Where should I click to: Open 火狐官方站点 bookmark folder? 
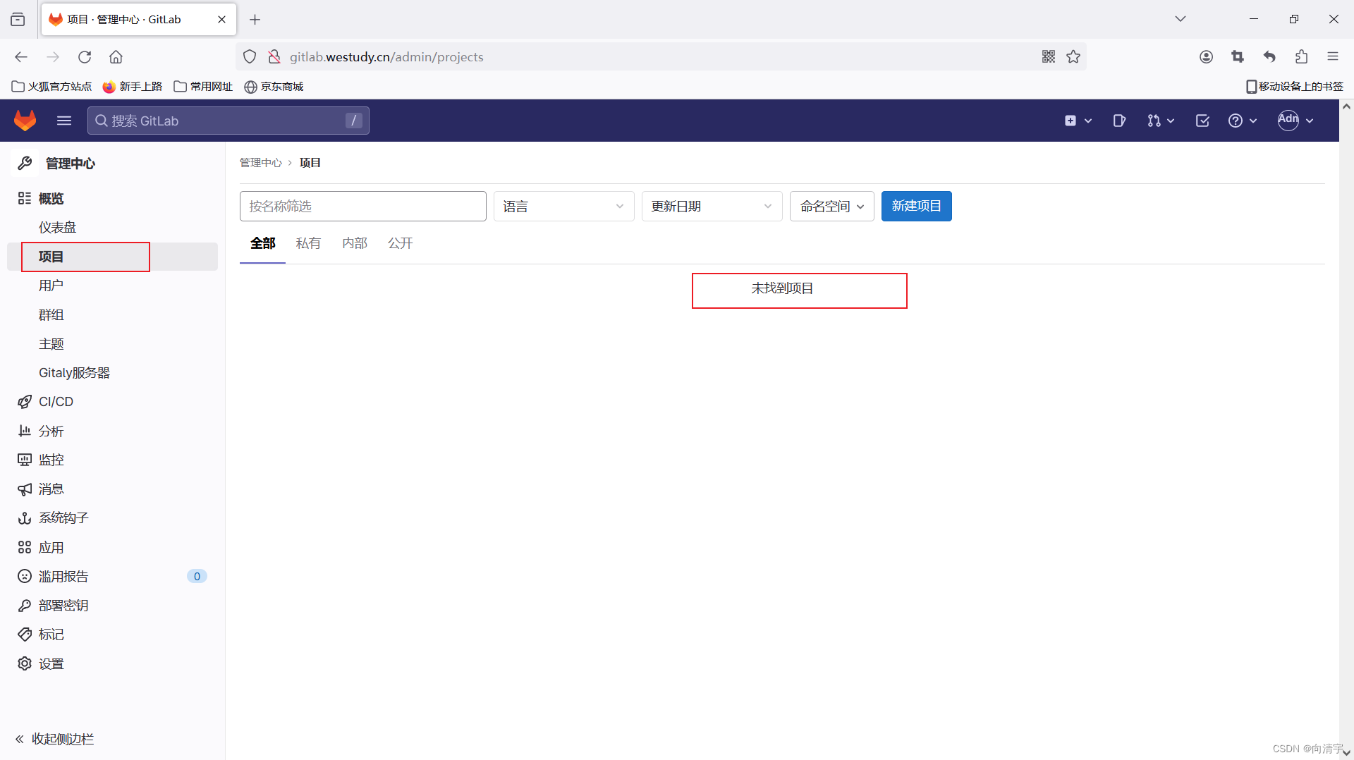coord(51,87)
